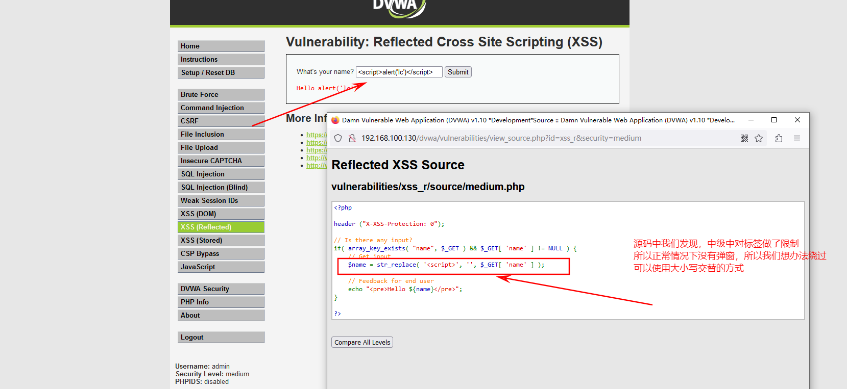Click the 'Vulnerability: Reflected Cross Site Scripting' heading
Viewport: 847px width, 389px height.
(444, 42)
